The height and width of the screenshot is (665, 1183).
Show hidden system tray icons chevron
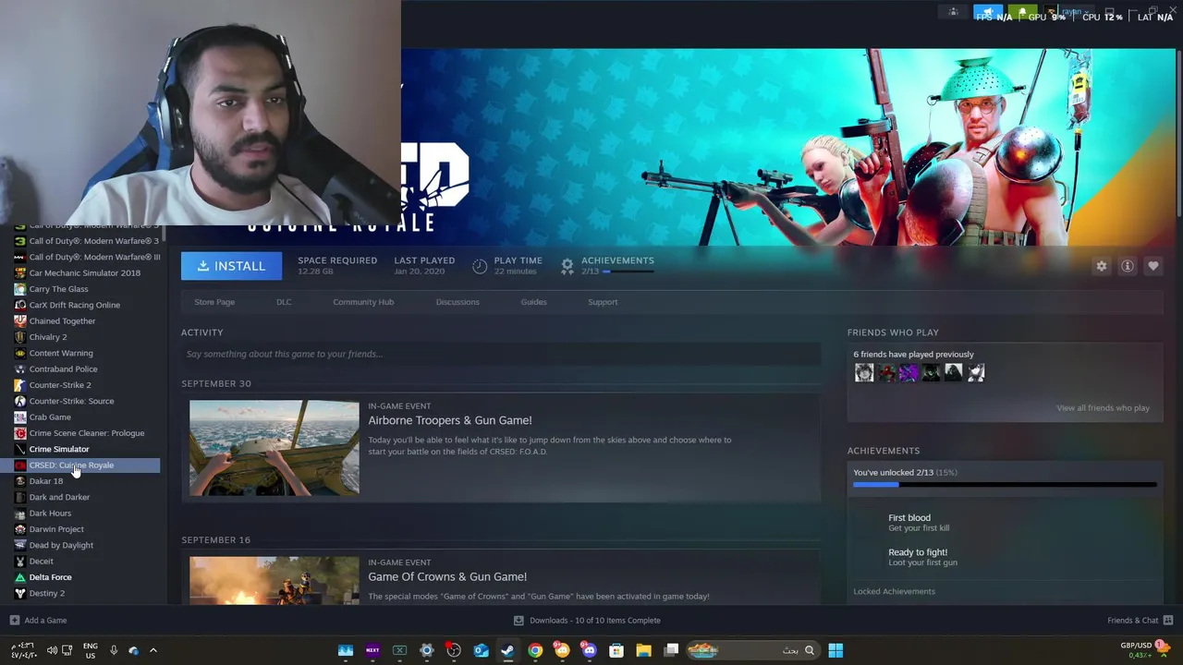coord(153,650)
